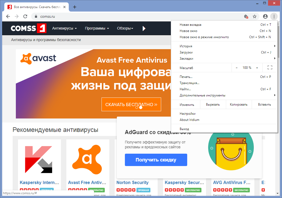Viewport: 282px width, 198px height.
Task: Click the fullscreen zoom icon in menu
Action: click(270, 67)
